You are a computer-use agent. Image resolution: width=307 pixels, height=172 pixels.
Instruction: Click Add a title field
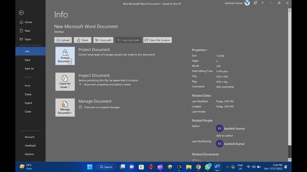tap(222, 76)
